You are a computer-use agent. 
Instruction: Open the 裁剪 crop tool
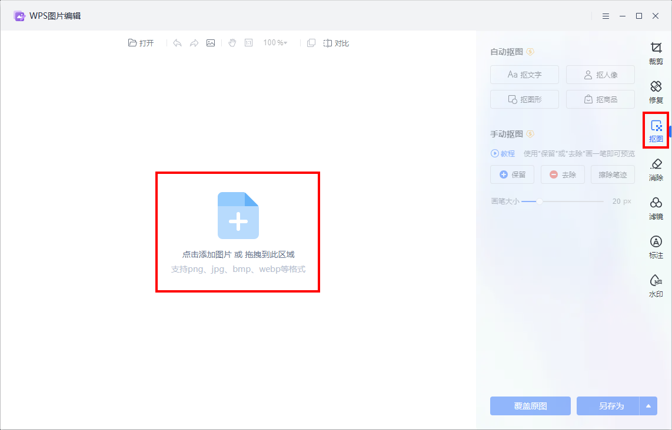(x=656, y=54)
